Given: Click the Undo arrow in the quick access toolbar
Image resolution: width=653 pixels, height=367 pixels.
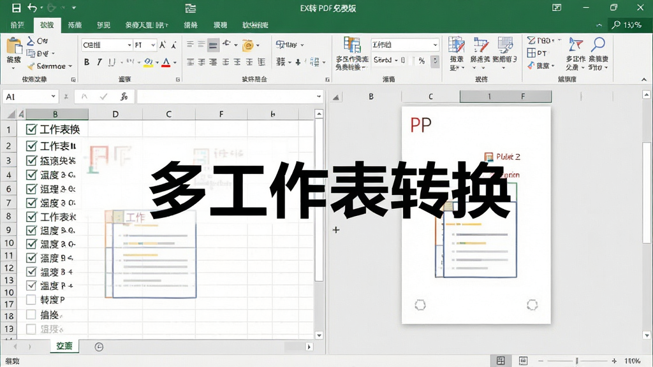Looking at the screenshot, I should [32, 8].
